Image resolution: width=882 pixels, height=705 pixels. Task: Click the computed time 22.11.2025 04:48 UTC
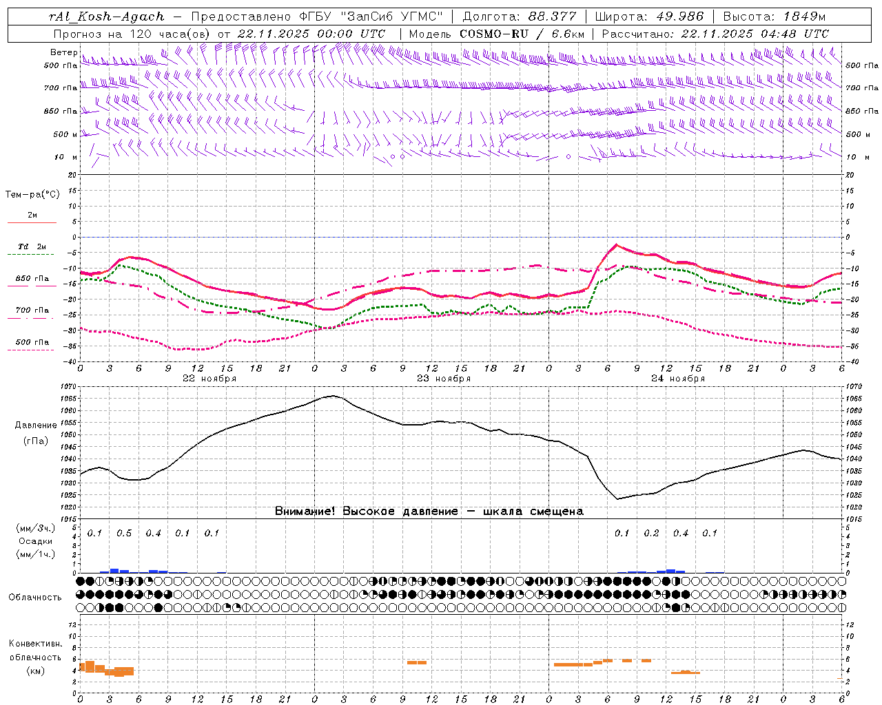(x=755, y=34)
